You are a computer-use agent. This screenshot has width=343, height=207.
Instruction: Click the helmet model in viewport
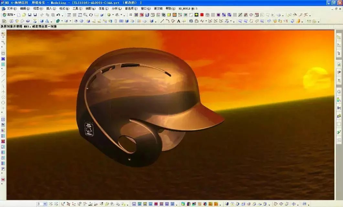coord(145,103)
